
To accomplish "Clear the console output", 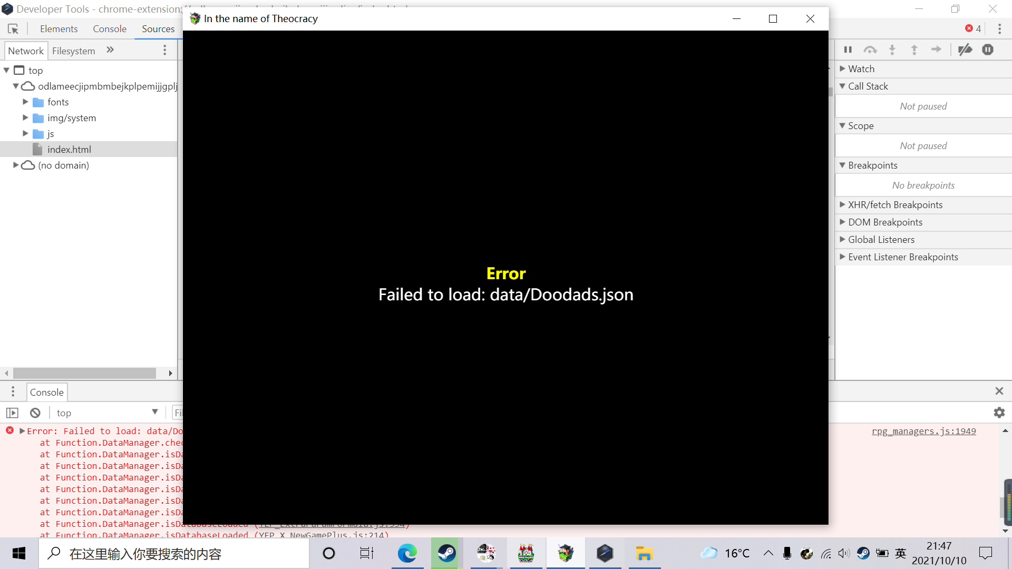I will point(35,413).
